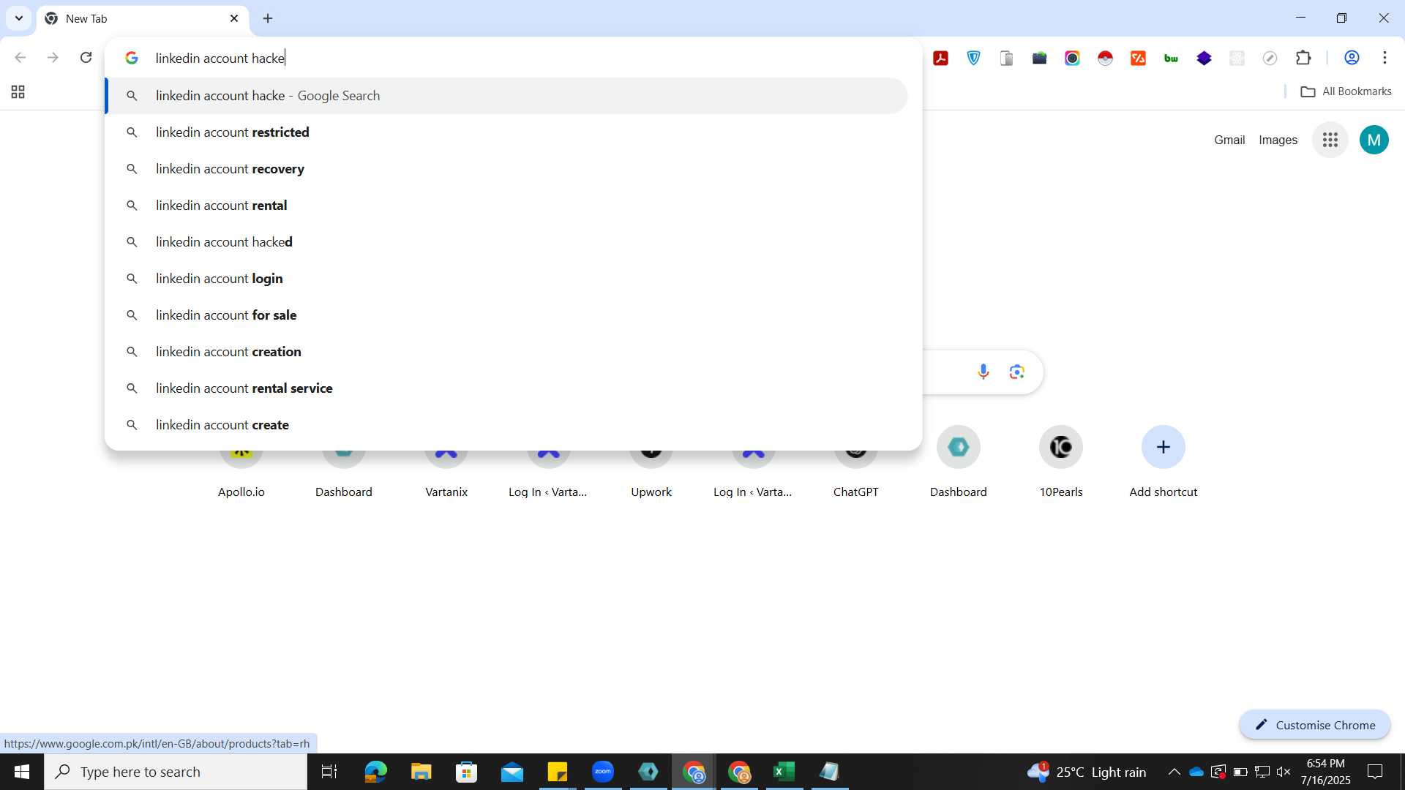Select 'linkedin account recovery' suggestion

(506, 169)
